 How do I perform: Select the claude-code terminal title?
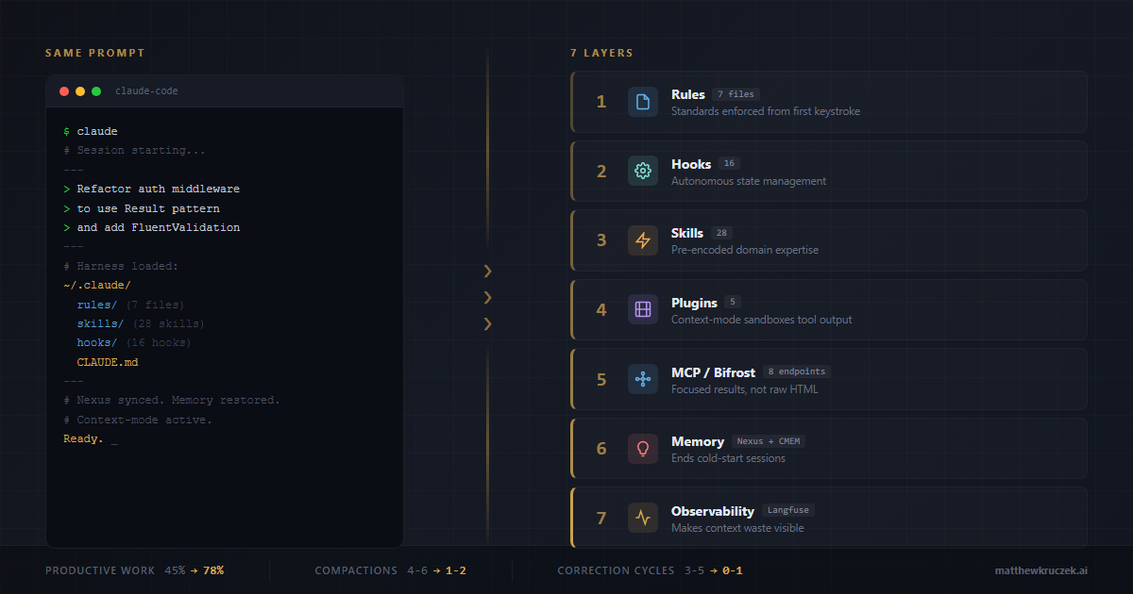(x=146, y=91)
